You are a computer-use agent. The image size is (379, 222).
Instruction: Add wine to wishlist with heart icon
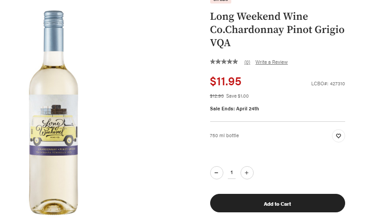[339, 136]
